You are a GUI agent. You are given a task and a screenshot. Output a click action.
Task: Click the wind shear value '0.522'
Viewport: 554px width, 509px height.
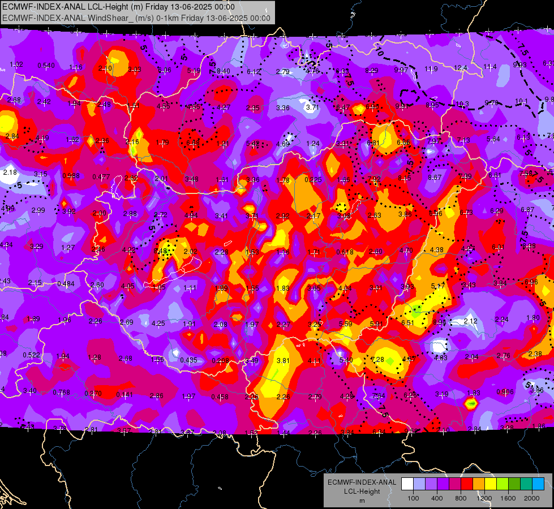pos(32,355)
